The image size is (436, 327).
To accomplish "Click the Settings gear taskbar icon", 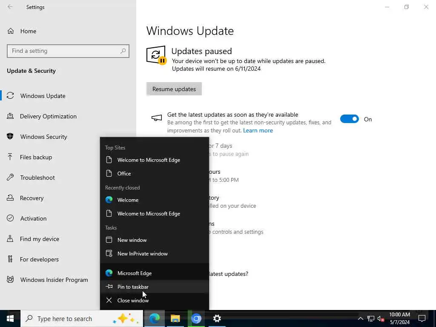I will coord(217,318).
